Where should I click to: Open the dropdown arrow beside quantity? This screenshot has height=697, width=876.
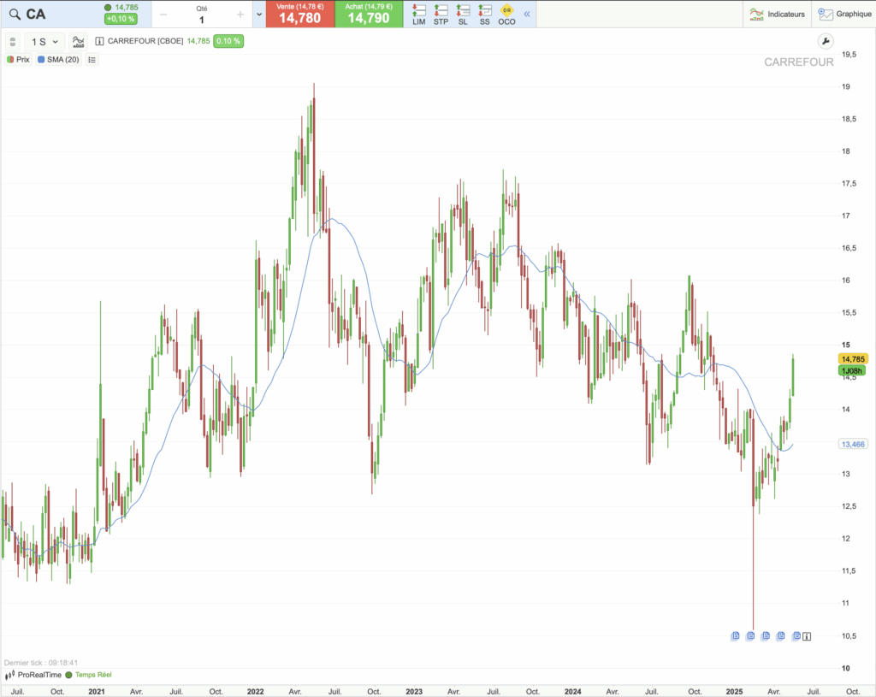[x=259, y=15]
